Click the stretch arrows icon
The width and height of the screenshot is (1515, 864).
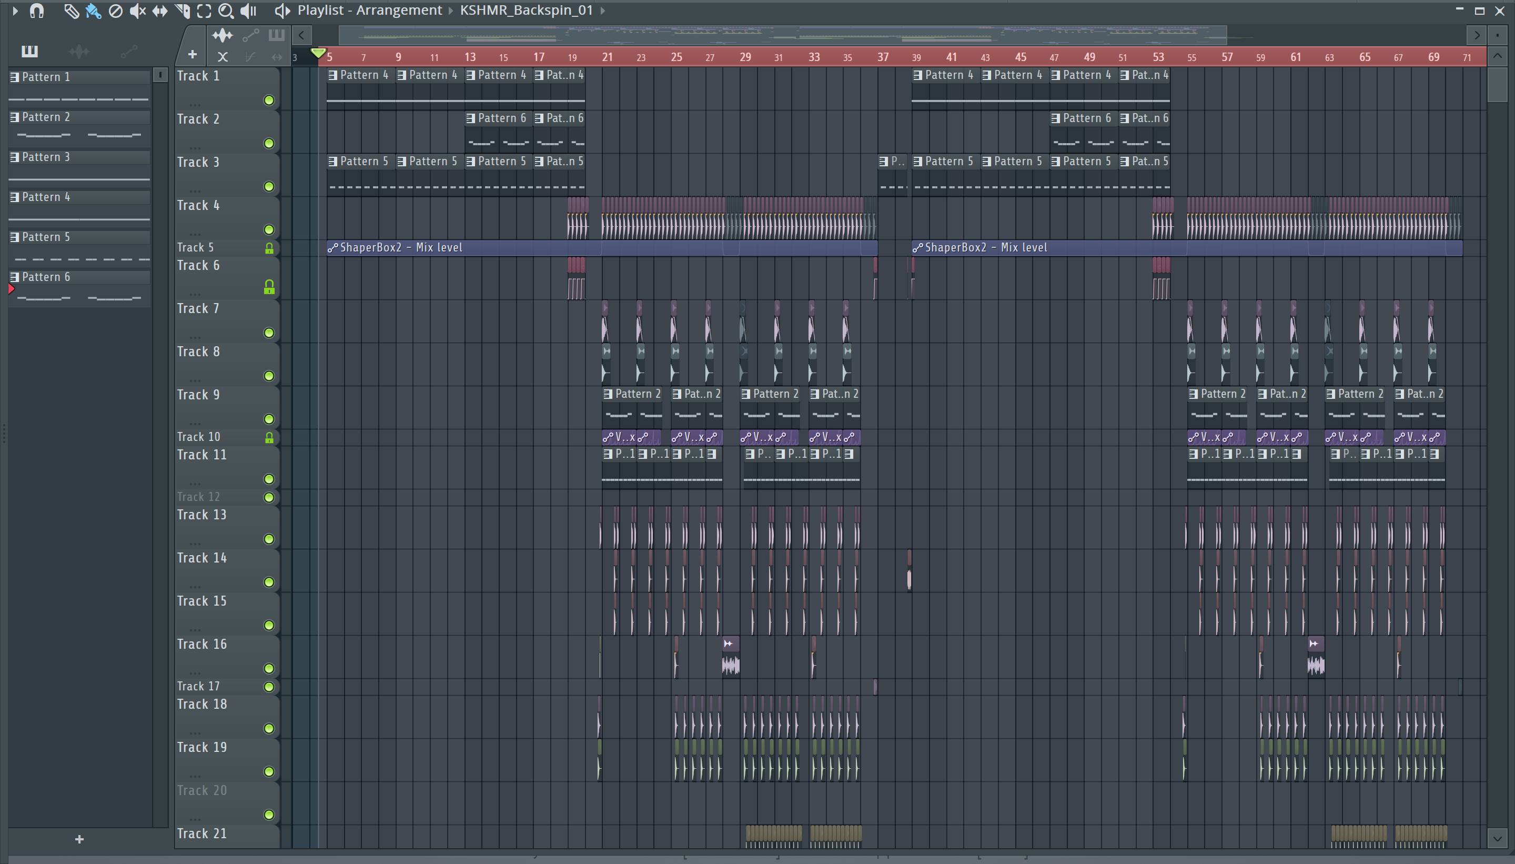[x=277, y=57]
